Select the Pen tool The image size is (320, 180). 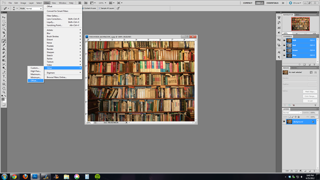[4, 72]
